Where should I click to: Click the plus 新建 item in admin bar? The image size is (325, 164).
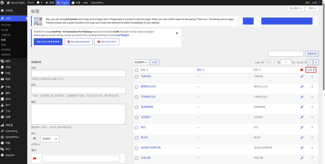[50, 3]
